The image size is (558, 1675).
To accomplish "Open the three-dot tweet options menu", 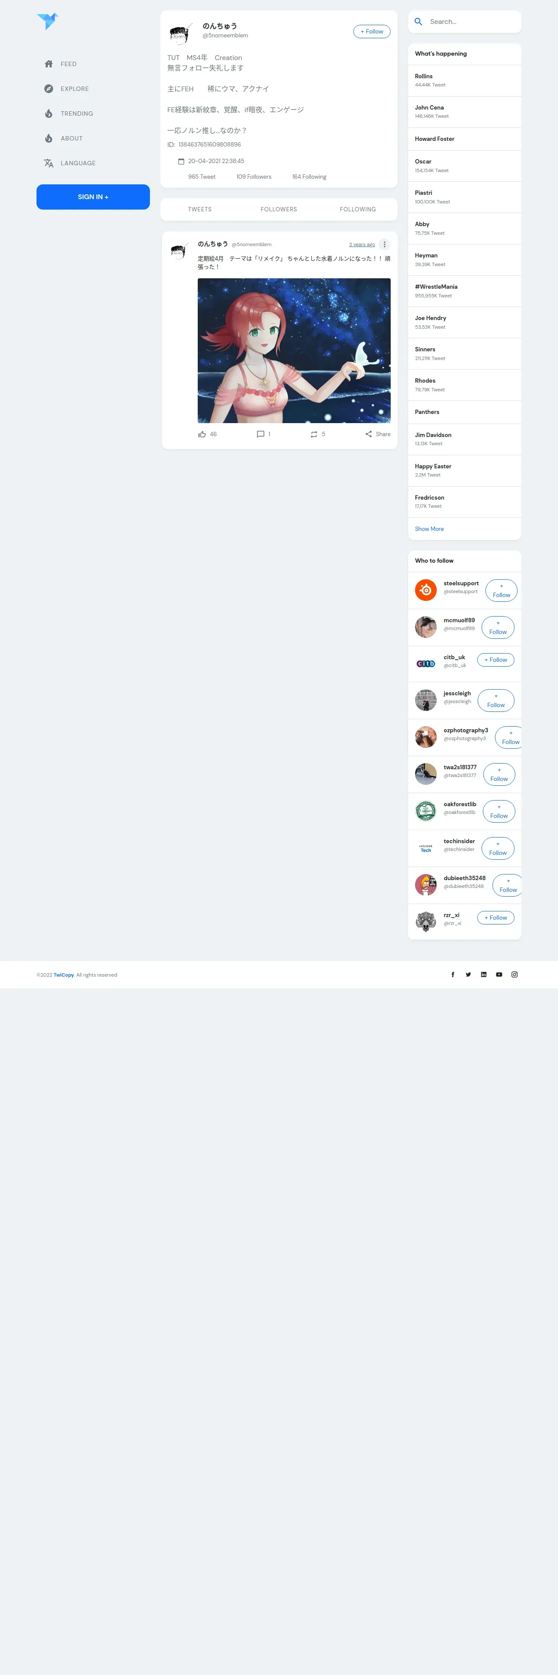I will [385, 244].
